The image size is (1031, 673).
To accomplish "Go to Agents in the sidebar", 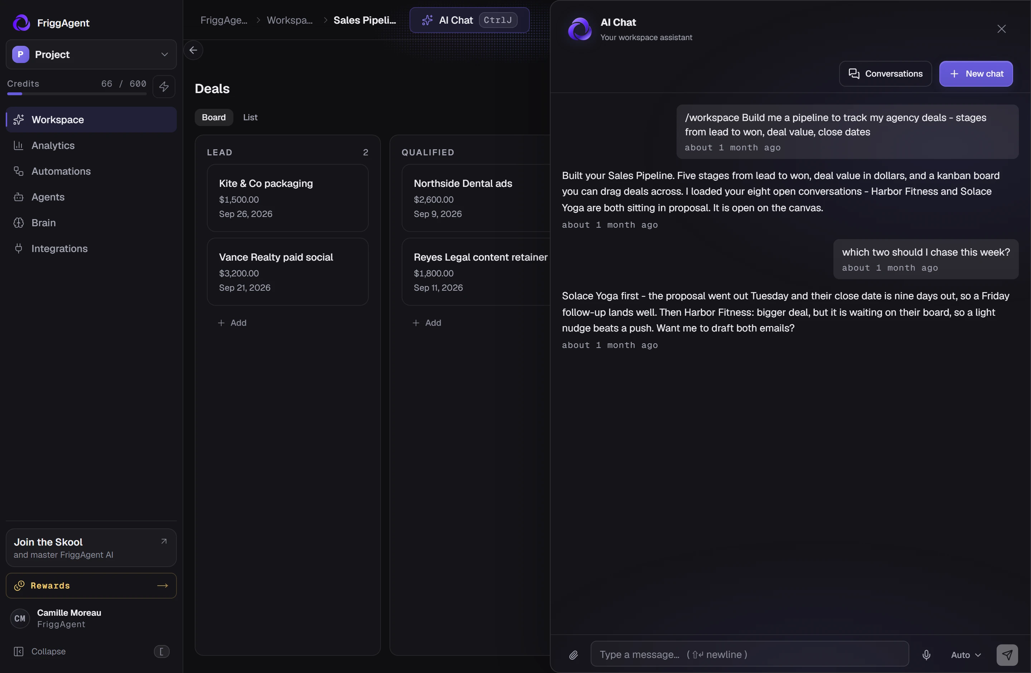I will 91,197.
